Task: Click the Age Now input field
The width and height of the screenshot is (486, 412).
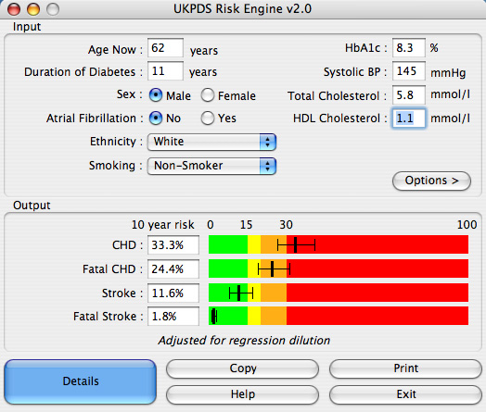Action: tap(165, 48)
